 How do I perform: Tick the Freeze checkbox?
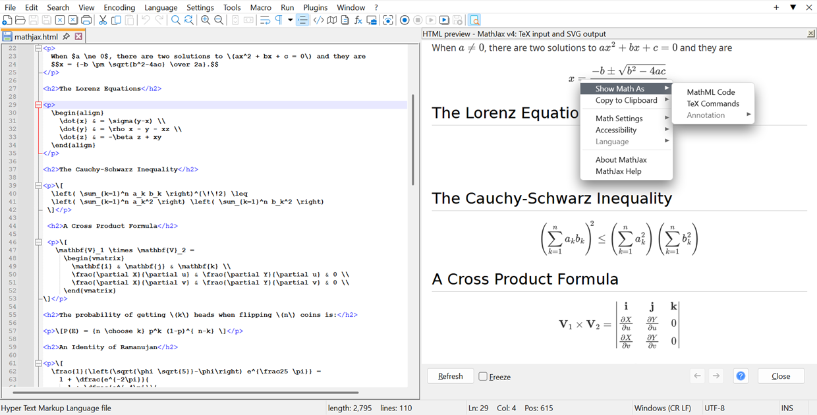tap(483, 377)
